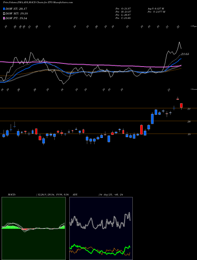Click the MACD panel heading
197x260 pixels.
pos(11,195)
